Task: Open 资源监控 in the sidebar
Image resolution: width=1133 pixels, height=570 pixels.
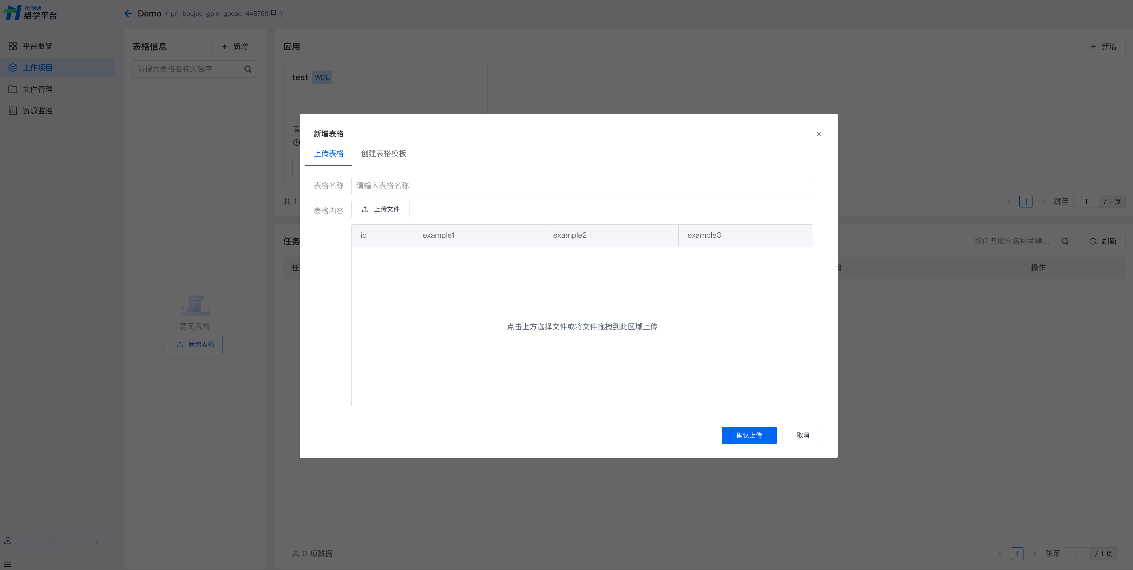Action: click(x=37, y=111)
